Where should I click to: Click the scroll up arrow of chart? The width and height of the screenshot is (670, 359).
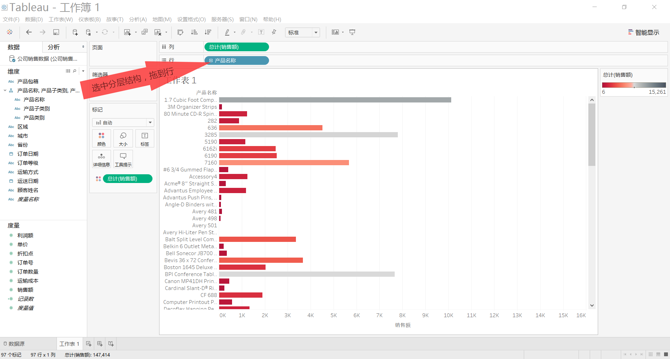(592, 100)
